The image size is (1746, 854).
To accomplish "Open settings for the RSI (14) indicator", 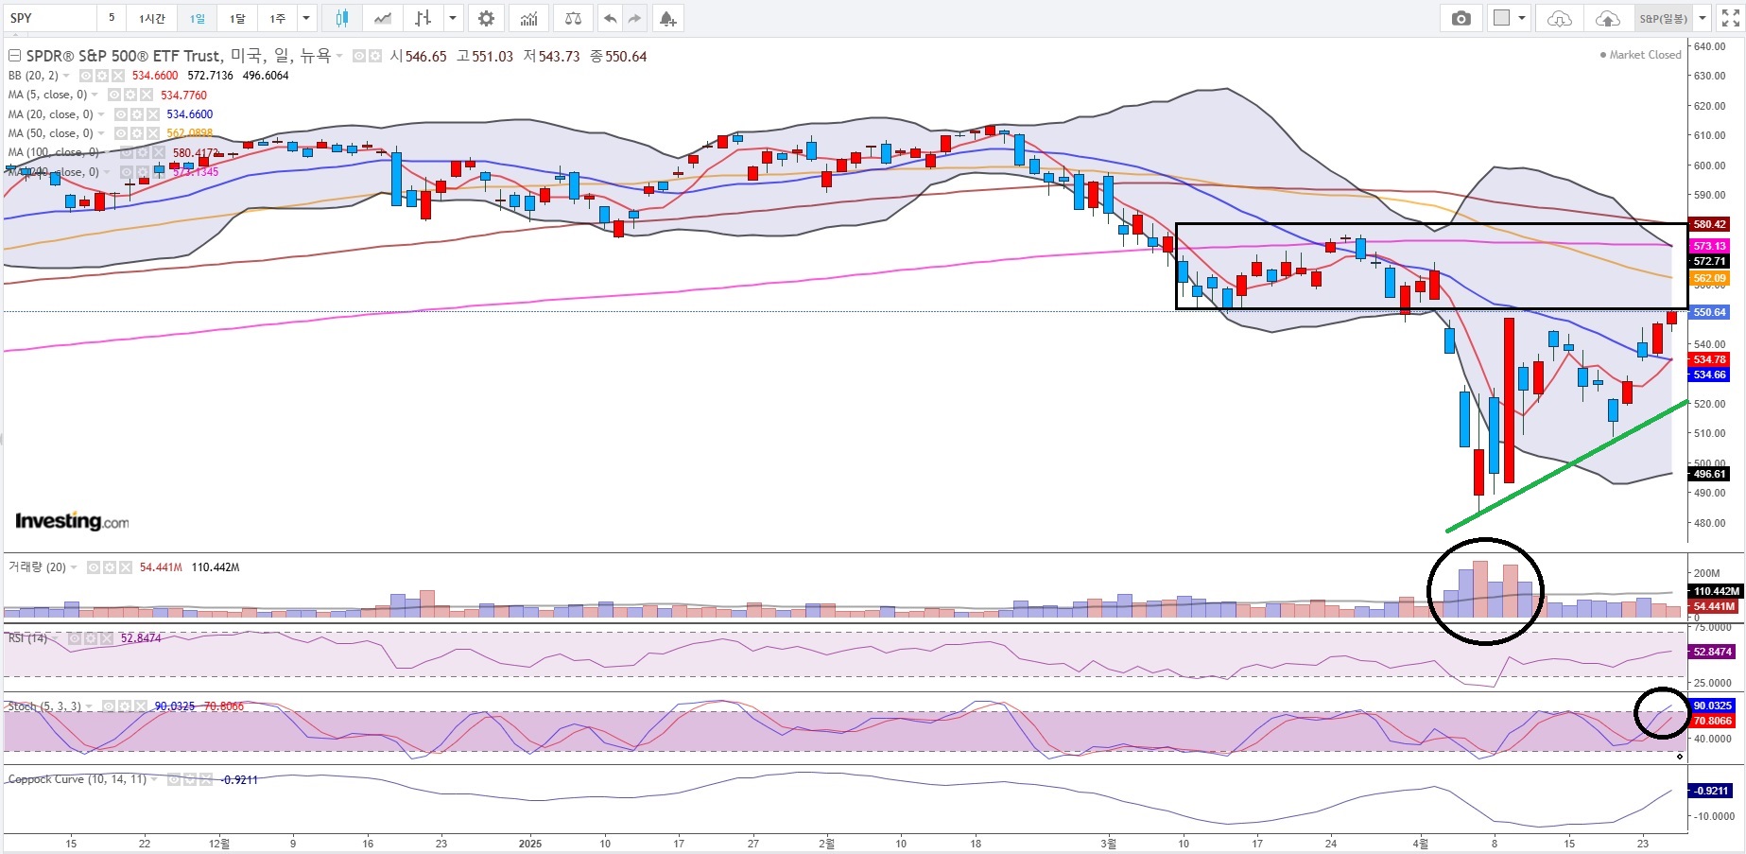I will [89, 638].
